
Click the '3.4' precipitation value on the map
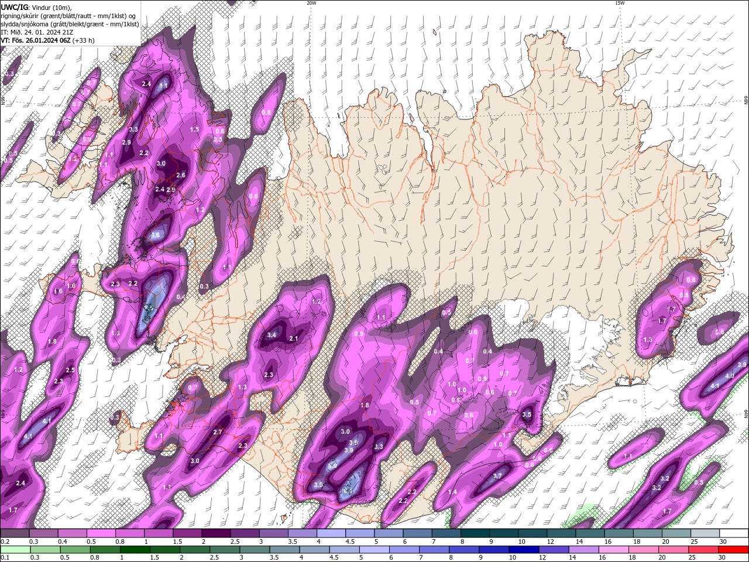click(272, 335)
